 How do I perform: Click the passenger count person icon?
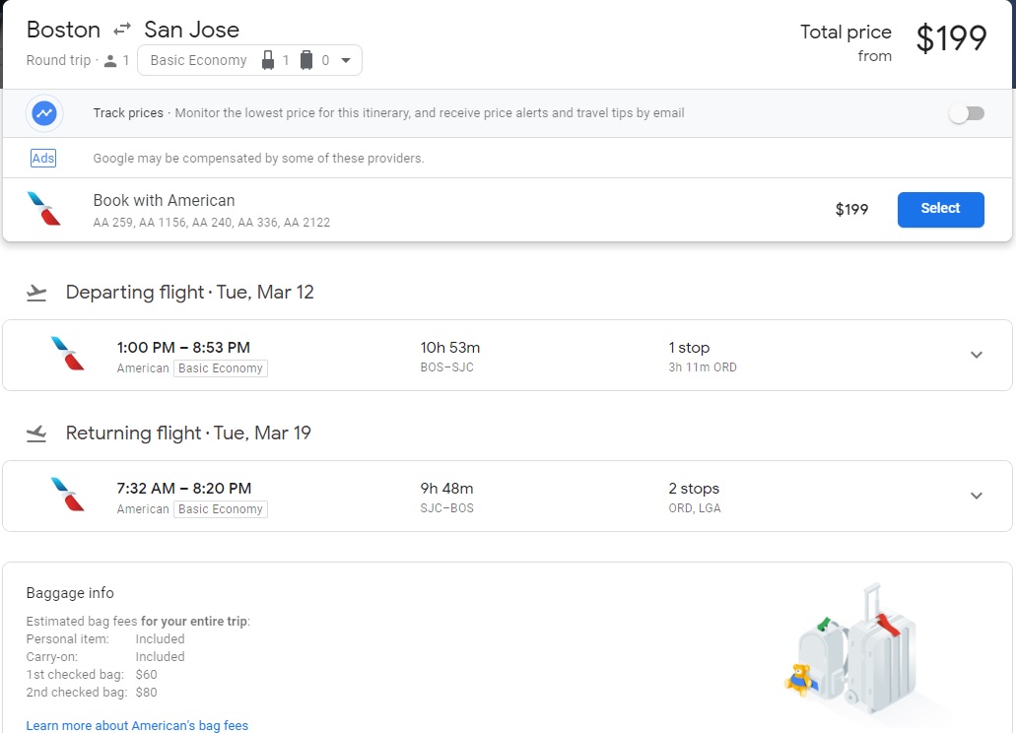coord(110,61)
